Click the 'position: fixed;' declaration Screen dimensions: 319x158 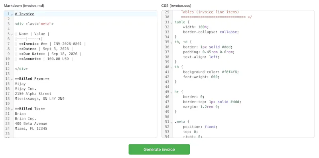pyautogui.click(x=200, y=127)
